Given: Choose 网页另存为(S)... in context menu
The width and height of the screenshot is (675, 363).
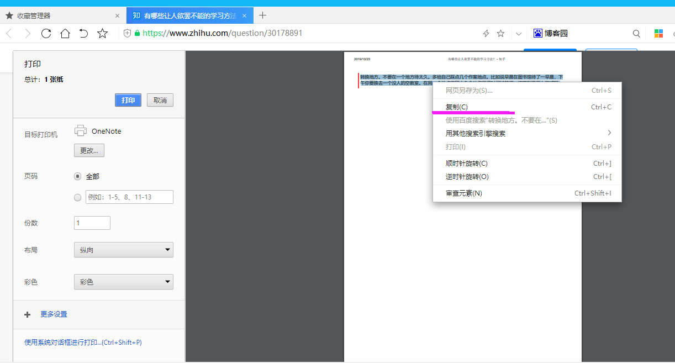Looking at the screenshot, I should tap(527, 91).
